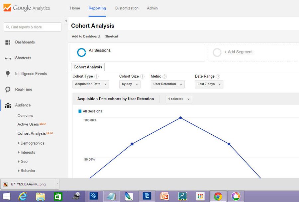Click the All Sessions segment circle
The width and height of the screenshot is (299, 202).
tap(81, 52)
